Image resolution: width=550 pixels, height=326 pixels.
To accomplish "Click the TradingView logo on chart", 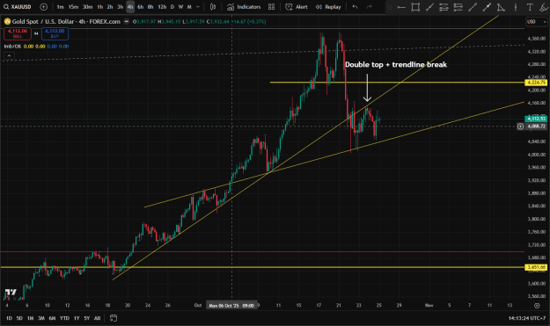I will (x=11, y=293).
